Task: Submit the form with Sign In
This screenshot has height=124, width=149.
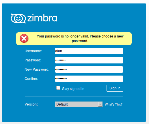Action: point(115,88)
